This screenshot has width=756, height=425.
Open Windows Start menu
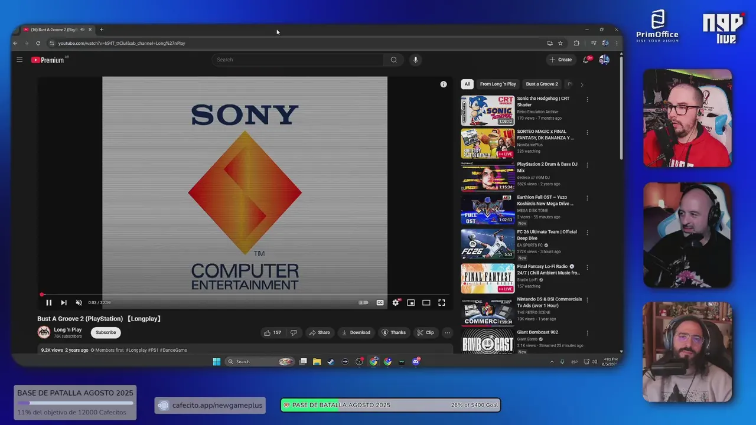217,362
